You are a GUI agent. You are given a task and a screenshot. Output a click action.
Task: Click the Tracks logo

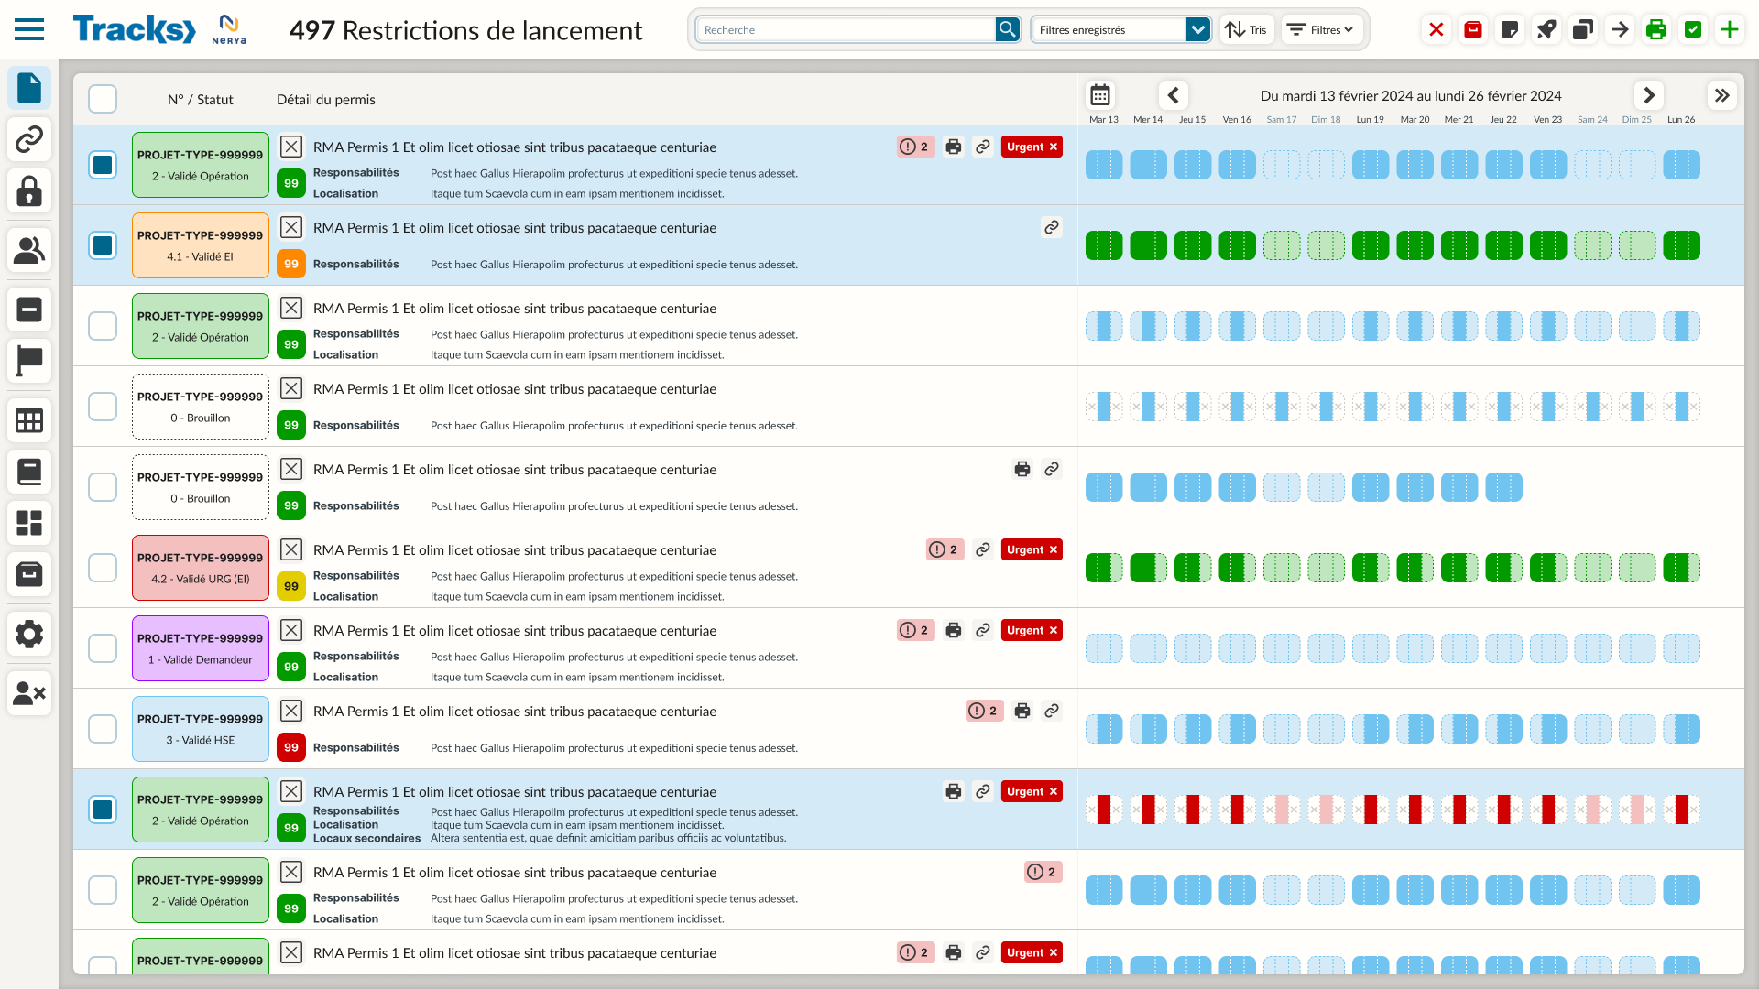(135, 29)
